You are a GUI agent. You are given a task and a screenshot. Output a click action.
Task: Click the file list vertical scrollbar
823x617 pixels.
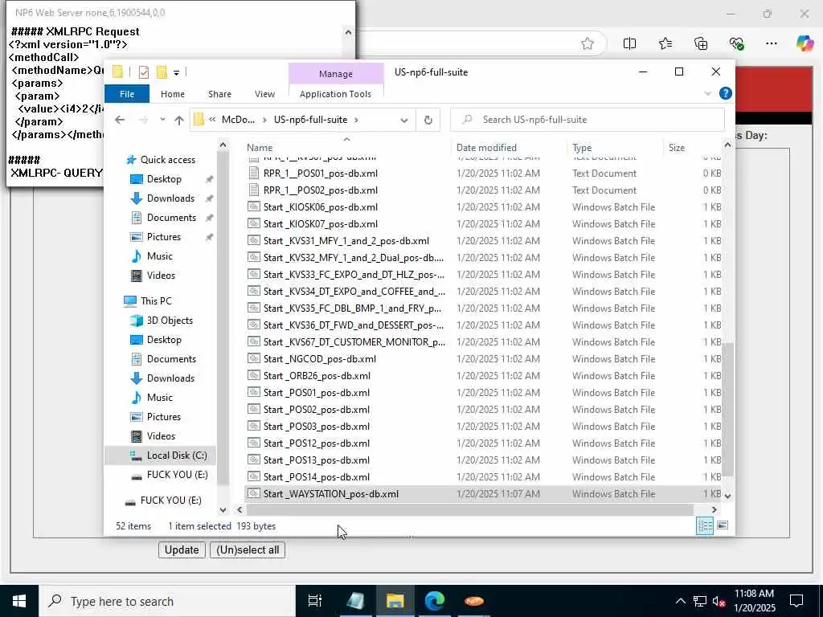click(727, 409)
